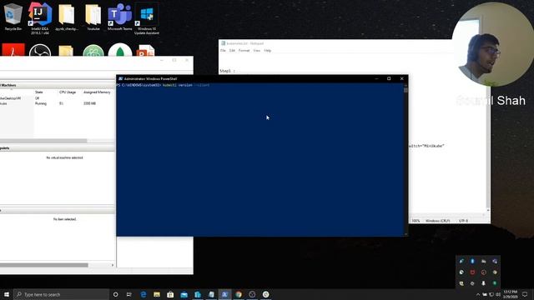Open the File menu in Notepad
534x300 pixels.
(223, 50)
